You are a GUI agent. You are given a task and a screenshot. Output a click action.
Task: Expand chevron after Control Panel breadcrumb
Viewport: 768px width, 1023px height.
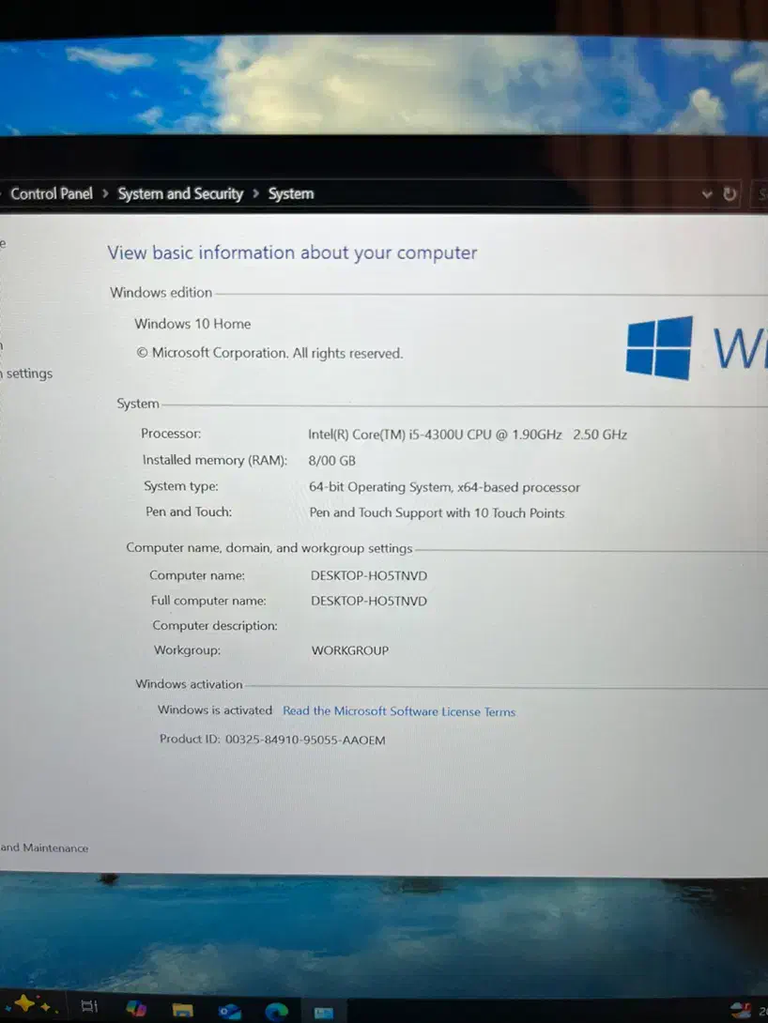click(105, 193)
